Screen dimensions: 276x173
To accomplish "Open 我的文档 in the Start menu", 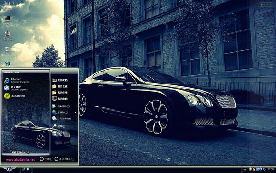I will pos(60,80).
